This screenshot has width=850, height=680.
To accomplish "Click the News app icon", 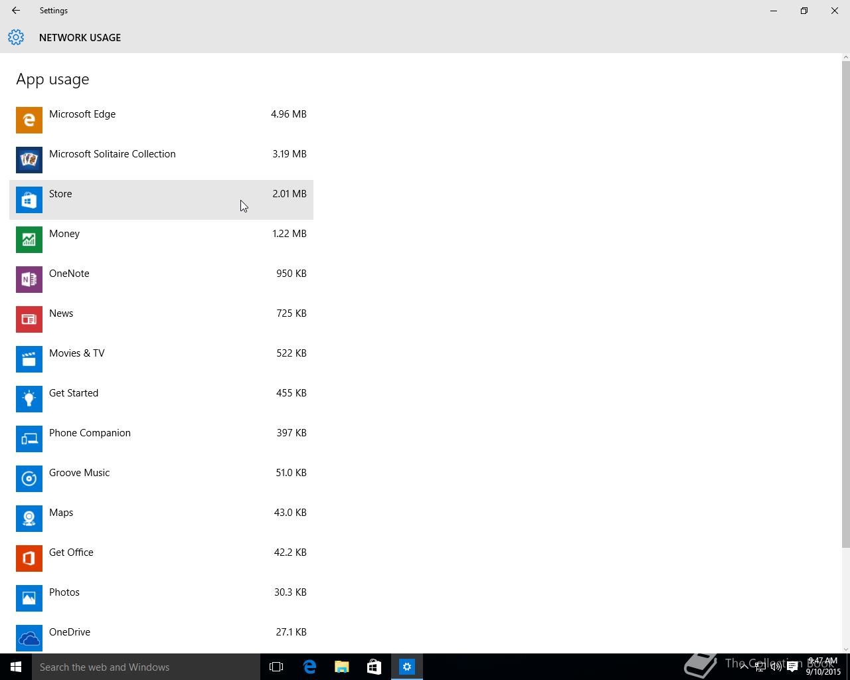I will click(29, 319).
